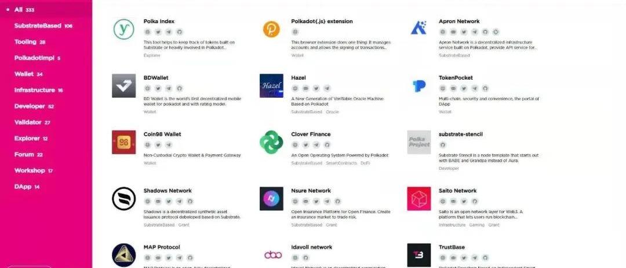Switch to the DApp category

[23, 187]
